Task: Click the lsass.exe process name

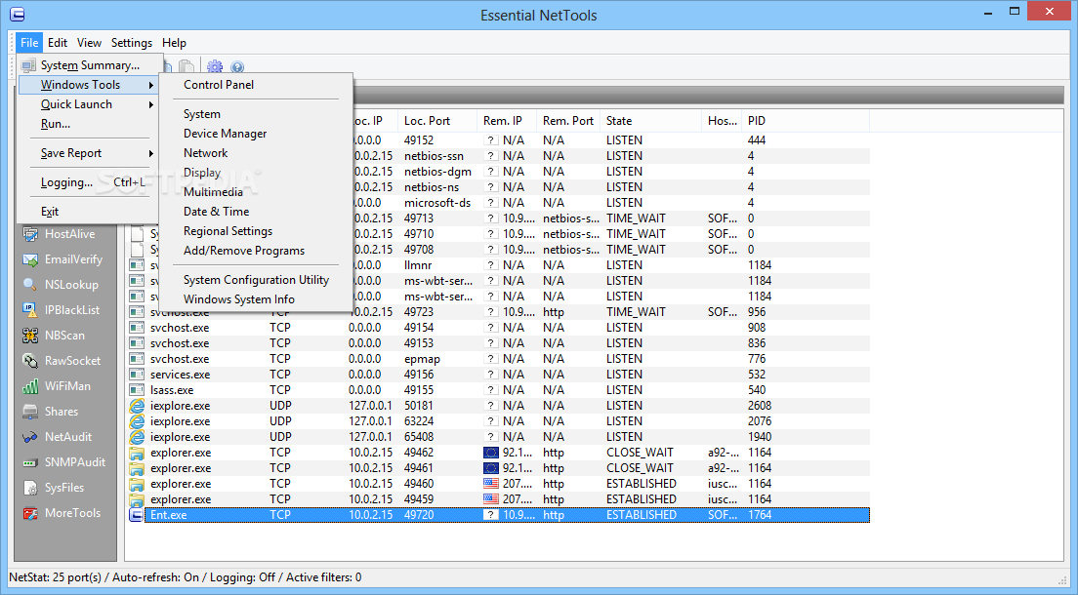Action: (172, 390)
